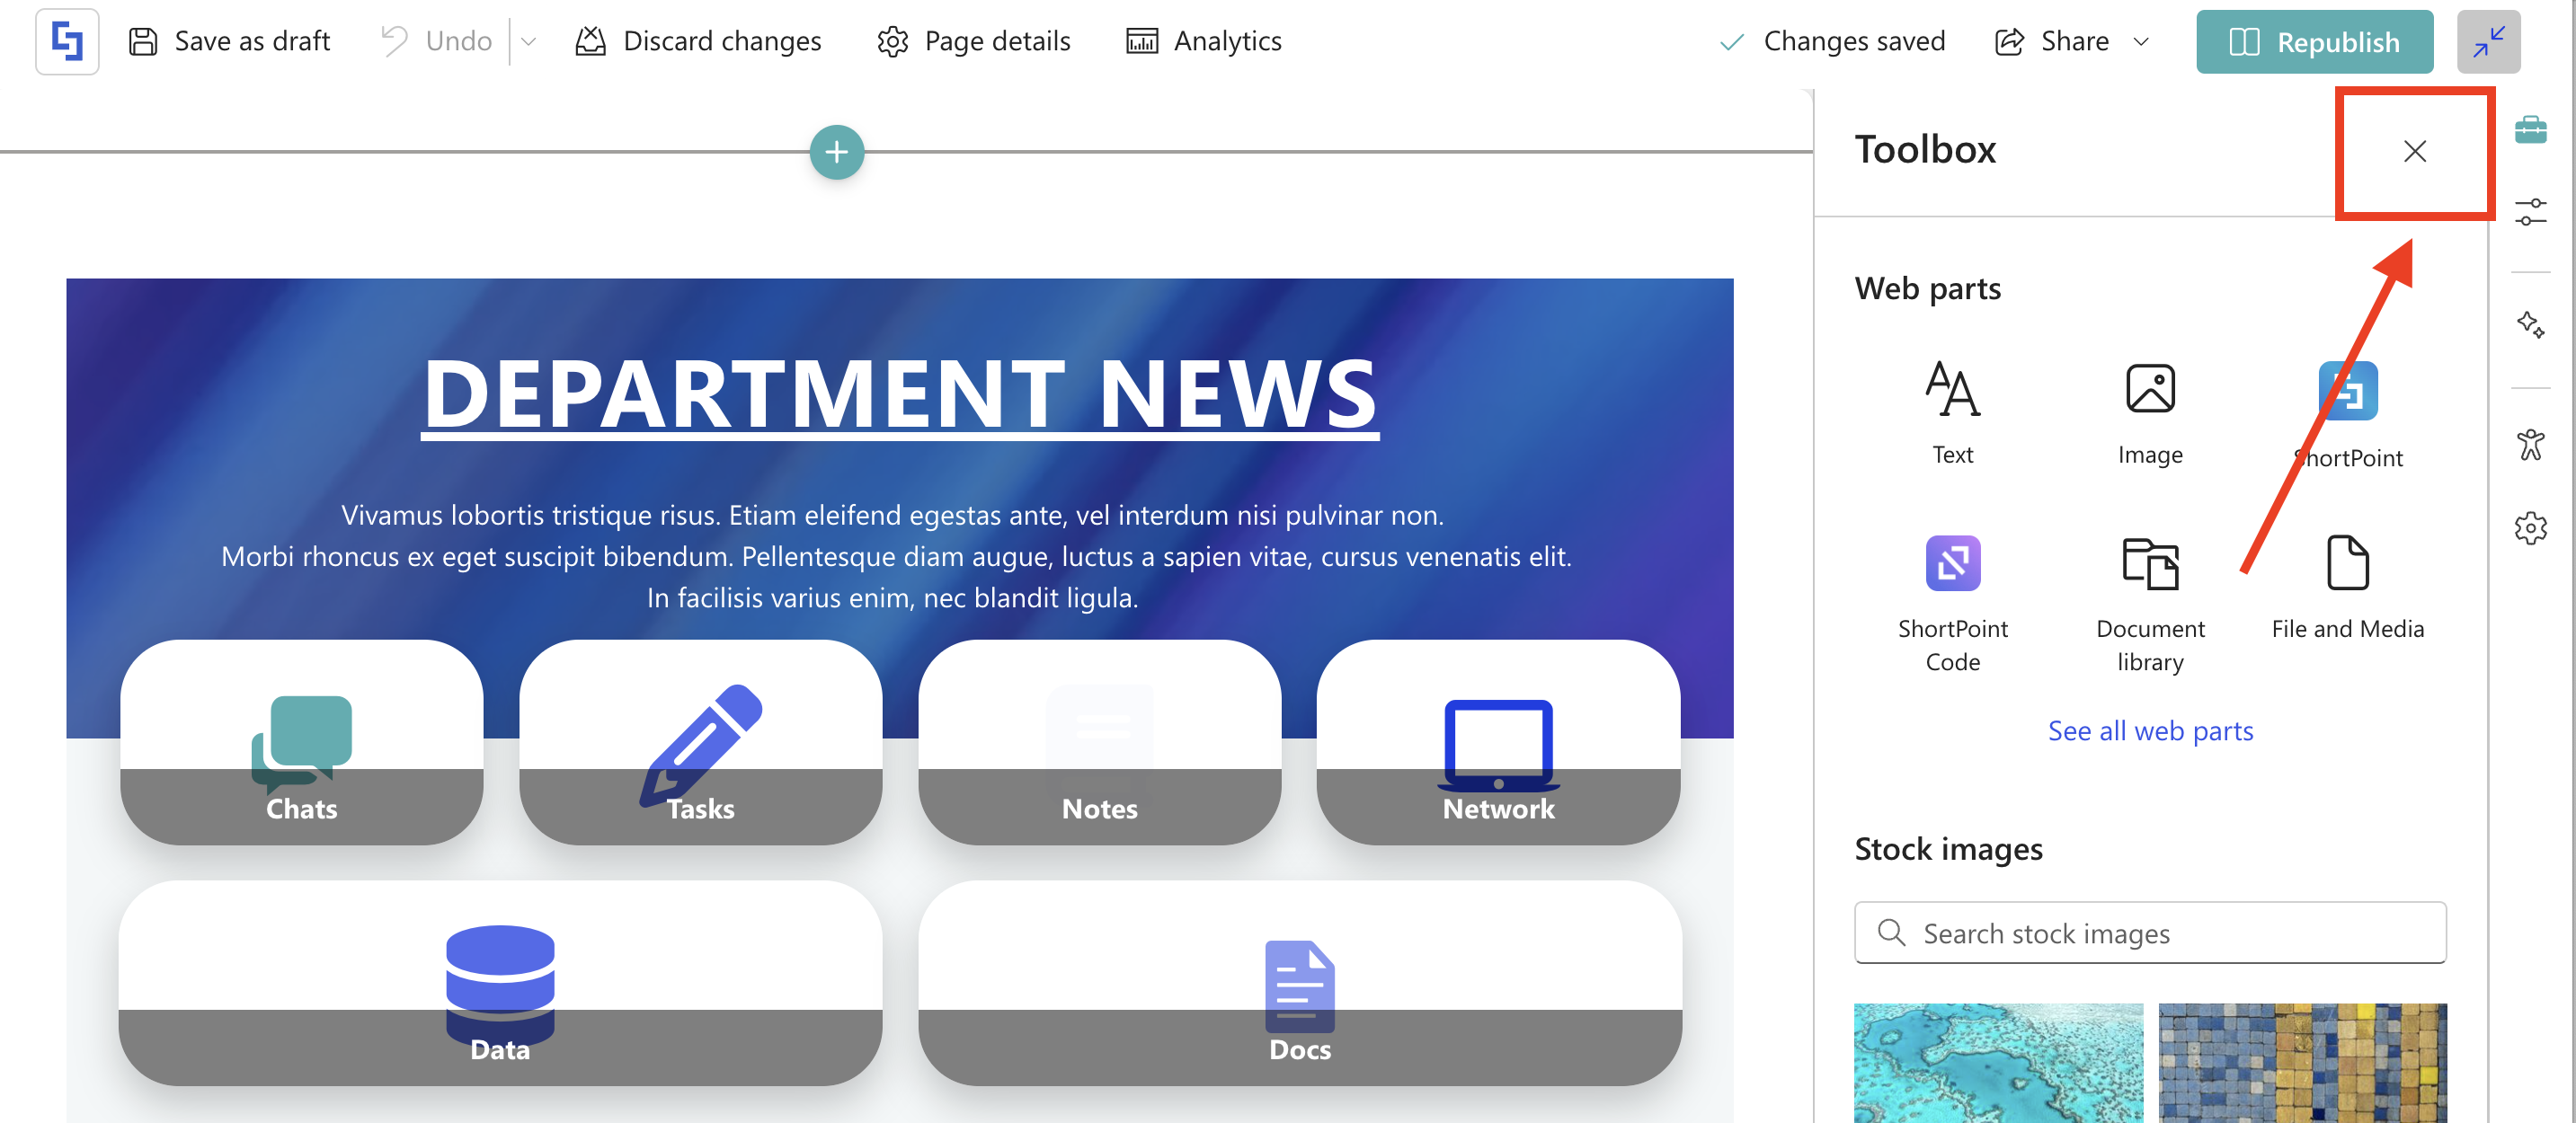Open the settings gear in right sidebar

click(x=2530, y=527)
